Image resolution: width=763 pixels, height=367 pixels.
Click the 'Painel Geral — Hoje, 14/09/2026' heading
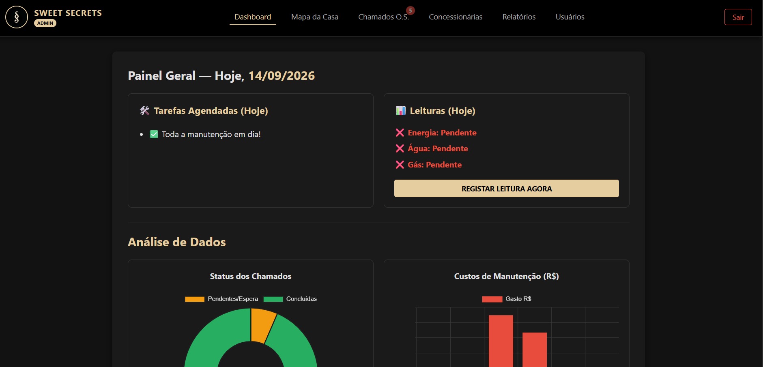coord(221,76)
